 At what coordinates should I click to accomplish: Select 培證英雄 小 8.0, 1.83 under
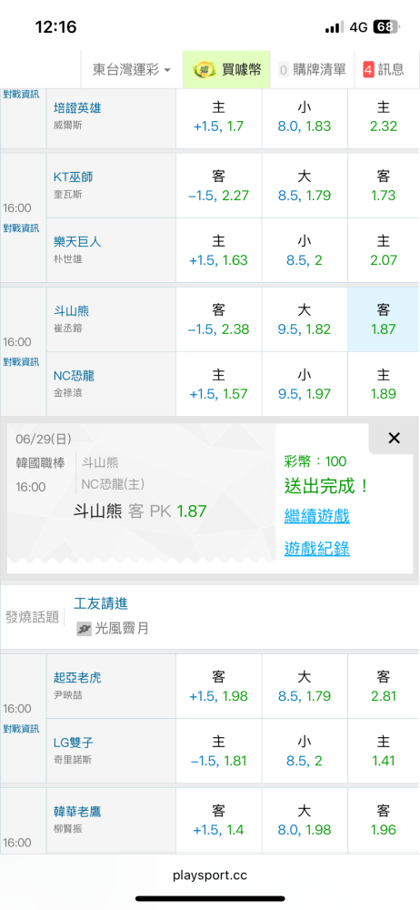tap(305, 116)
